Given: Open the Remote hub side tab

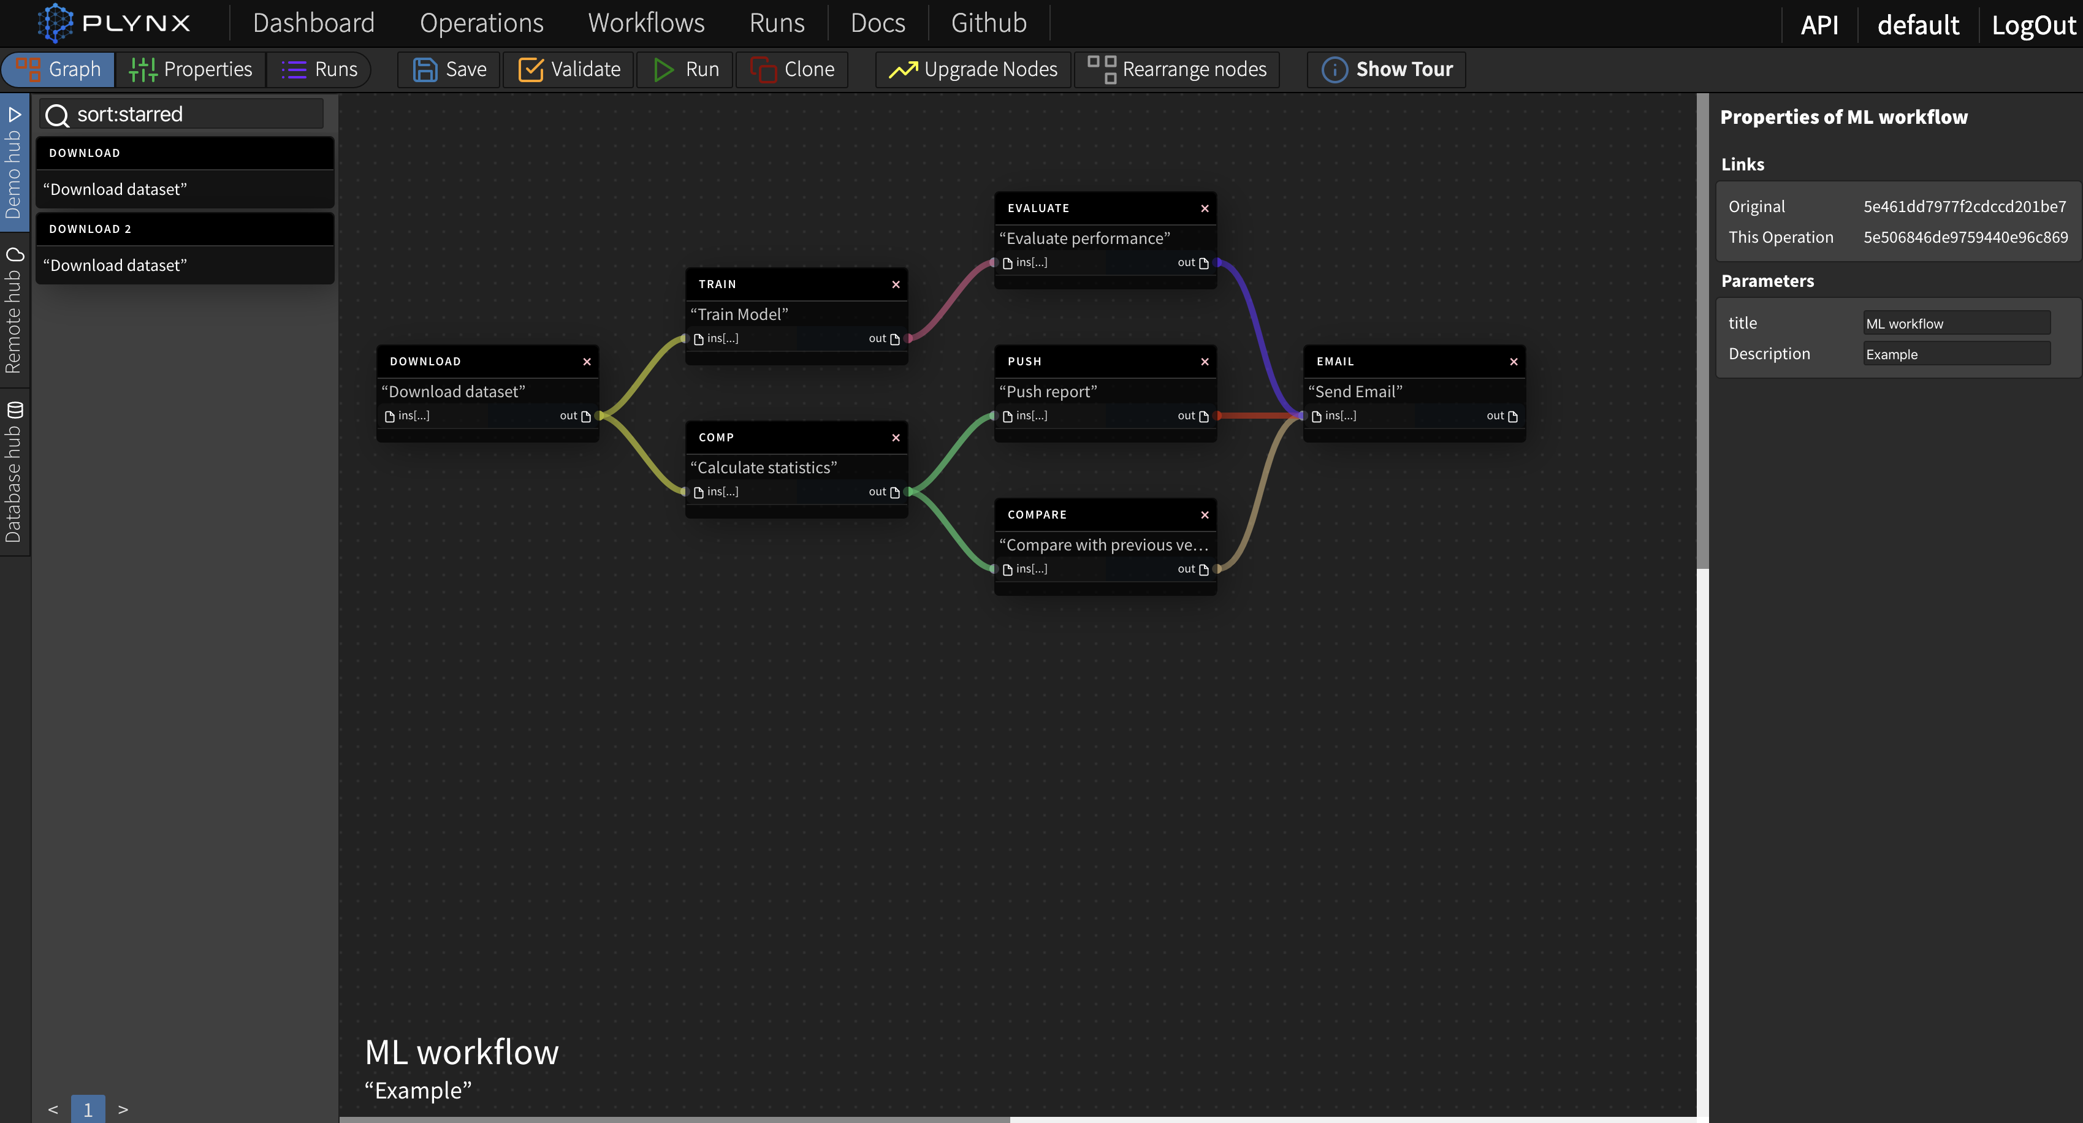Looking at the screenshot, I should [x=13, y=311].
